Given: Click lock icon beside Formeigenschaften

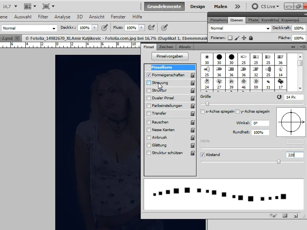Looking at the screenshot, I should [x=193, y=75].
